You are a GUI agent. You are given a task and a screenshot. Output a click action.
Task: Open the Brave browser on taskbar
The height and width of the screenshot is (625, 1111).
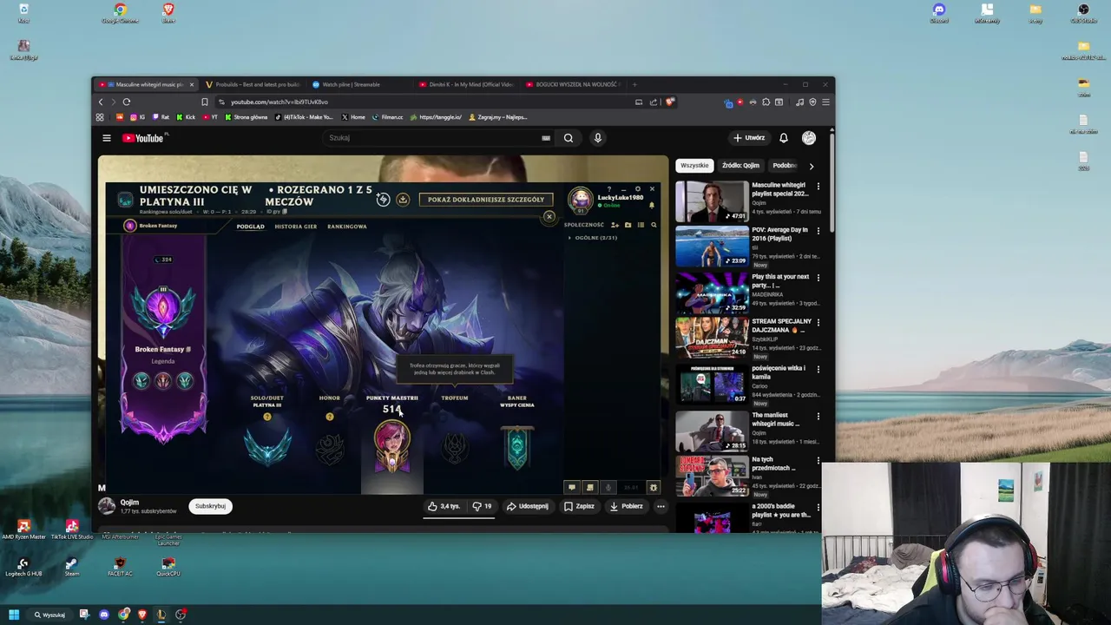(x=142, y=615)
